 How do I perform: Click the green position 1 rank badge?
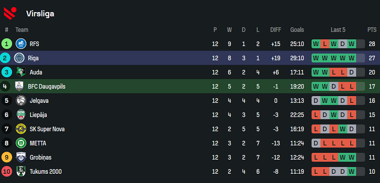(x=6, y=44)
